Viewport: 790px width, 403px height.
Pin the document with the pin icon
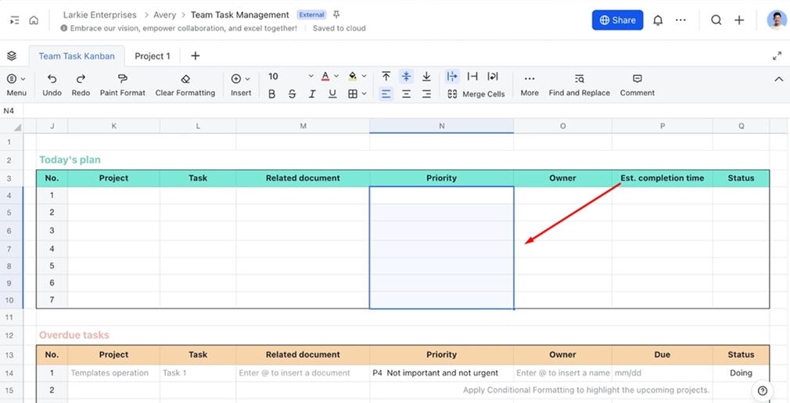tap(336, 15)
